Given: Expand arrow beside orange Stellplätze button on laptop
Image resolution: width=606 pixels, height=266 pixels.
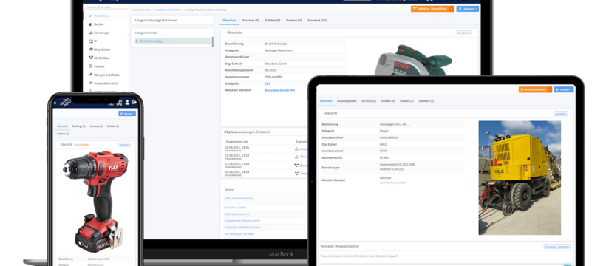Looking at the screenshot, I should [452, 9].
